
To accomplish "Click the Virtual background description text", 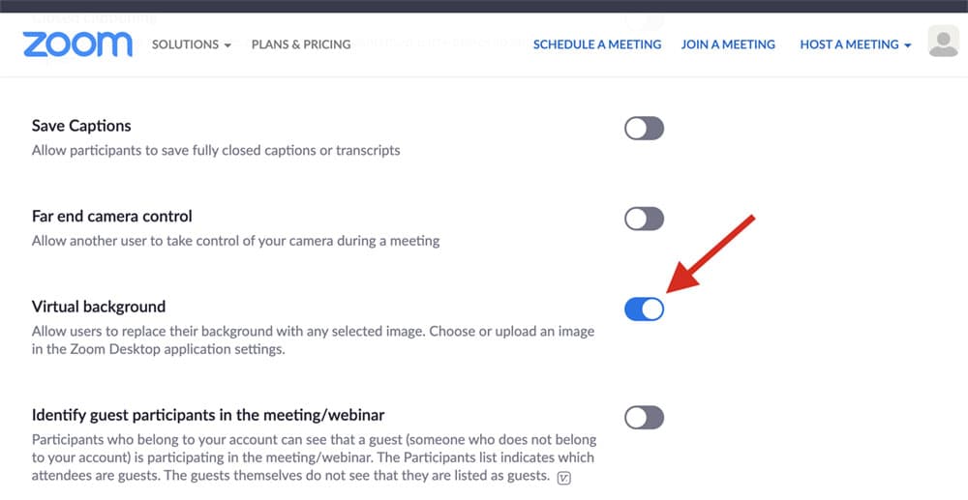I will (313, 340).
